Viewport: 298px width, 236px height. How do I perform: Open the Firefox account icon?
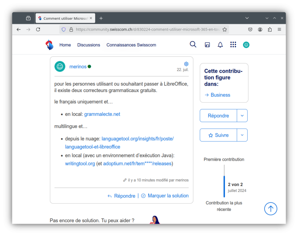click(260, 29)
